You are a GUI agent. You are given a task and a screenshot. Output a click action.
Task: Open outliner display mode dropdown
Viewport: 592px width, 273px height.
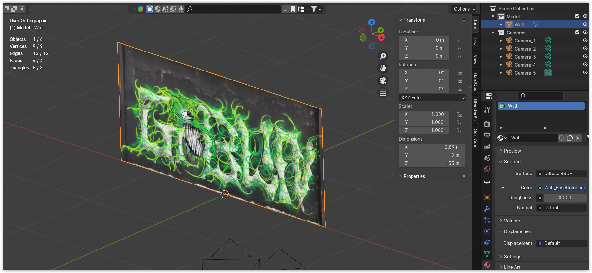(x=303, y=9)
